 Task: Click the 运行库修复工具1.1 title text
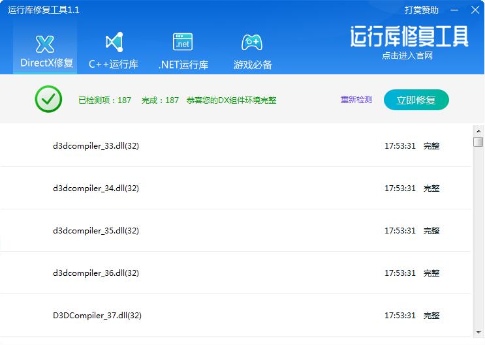(x=44, y=10)
